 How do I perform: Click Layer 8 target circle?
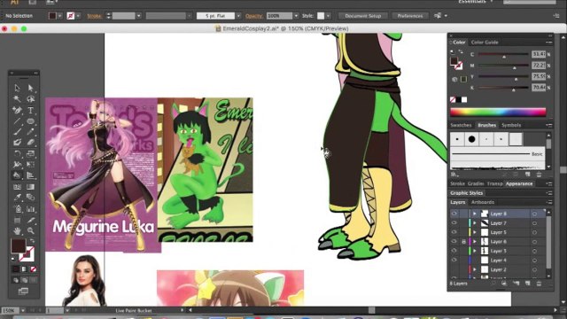point(534,214)
